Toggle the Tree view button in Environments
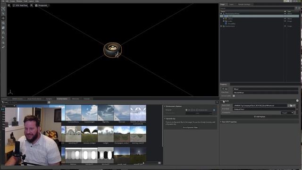This screenshot has width=302, height=170. [x=5, y=102]
